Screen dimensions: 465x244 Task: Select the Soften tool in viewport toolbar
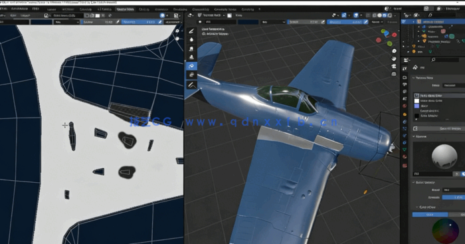click(191, 40)
